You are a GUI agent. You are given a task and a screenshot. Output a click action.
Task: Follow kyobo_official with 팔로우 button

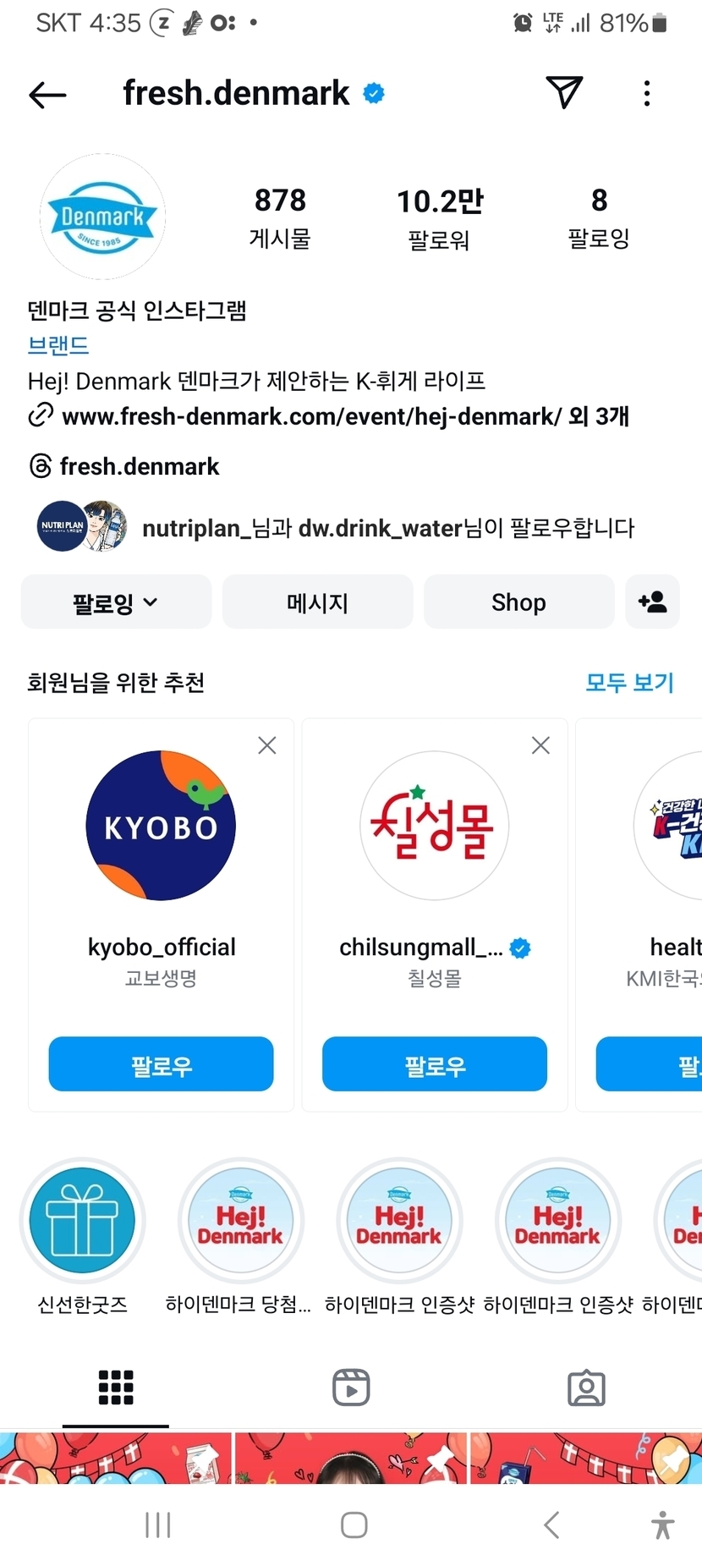coord(161,1064)
